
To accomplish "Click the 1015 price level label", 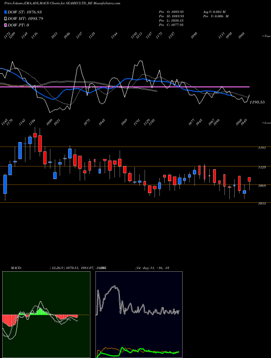I will (262, 203).
